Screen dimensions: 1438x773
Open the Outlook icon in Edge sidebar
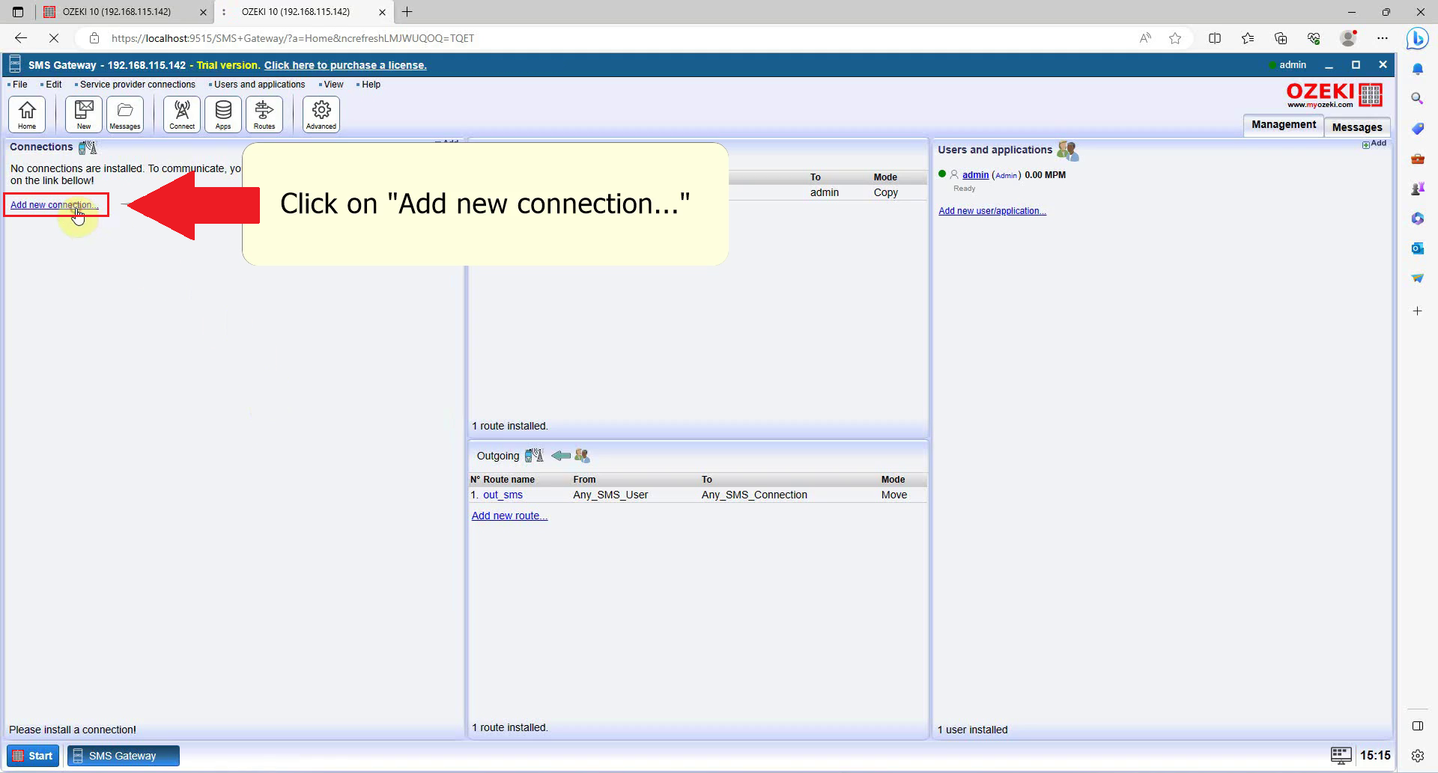[x=1417, y=248]
